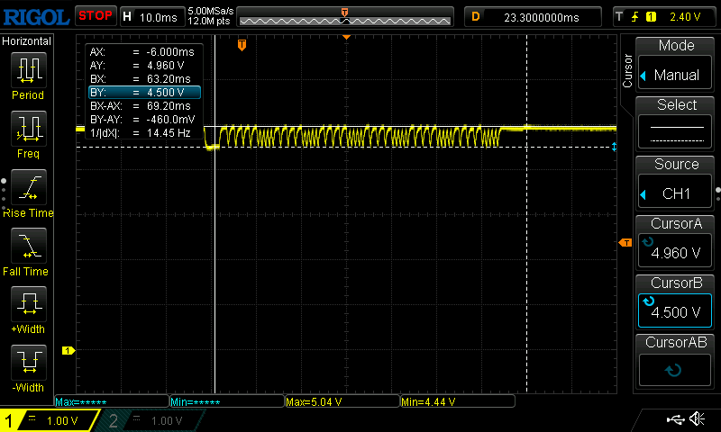Toggle channel 1 at 1.00 V
Image resolution: width=721 pixels, height=432 pixels.
coord(50,420)
